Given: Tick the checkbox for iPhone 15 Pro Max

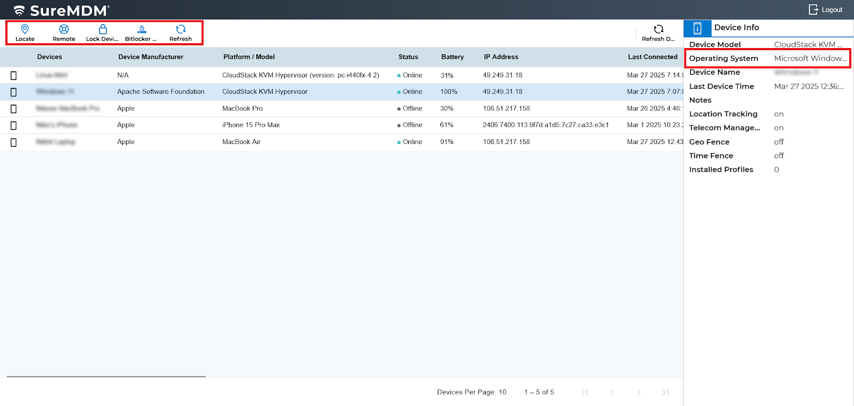Looking at the screenshot, I should pyautogui.click(x=14, y=125).
